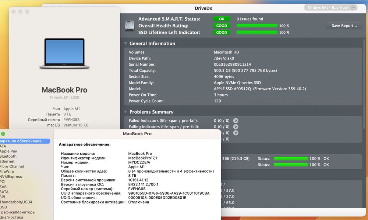Click the OS loader version 8422.141.2.700.1
This screenshot has height=220, width=368.
coord(143,184)
